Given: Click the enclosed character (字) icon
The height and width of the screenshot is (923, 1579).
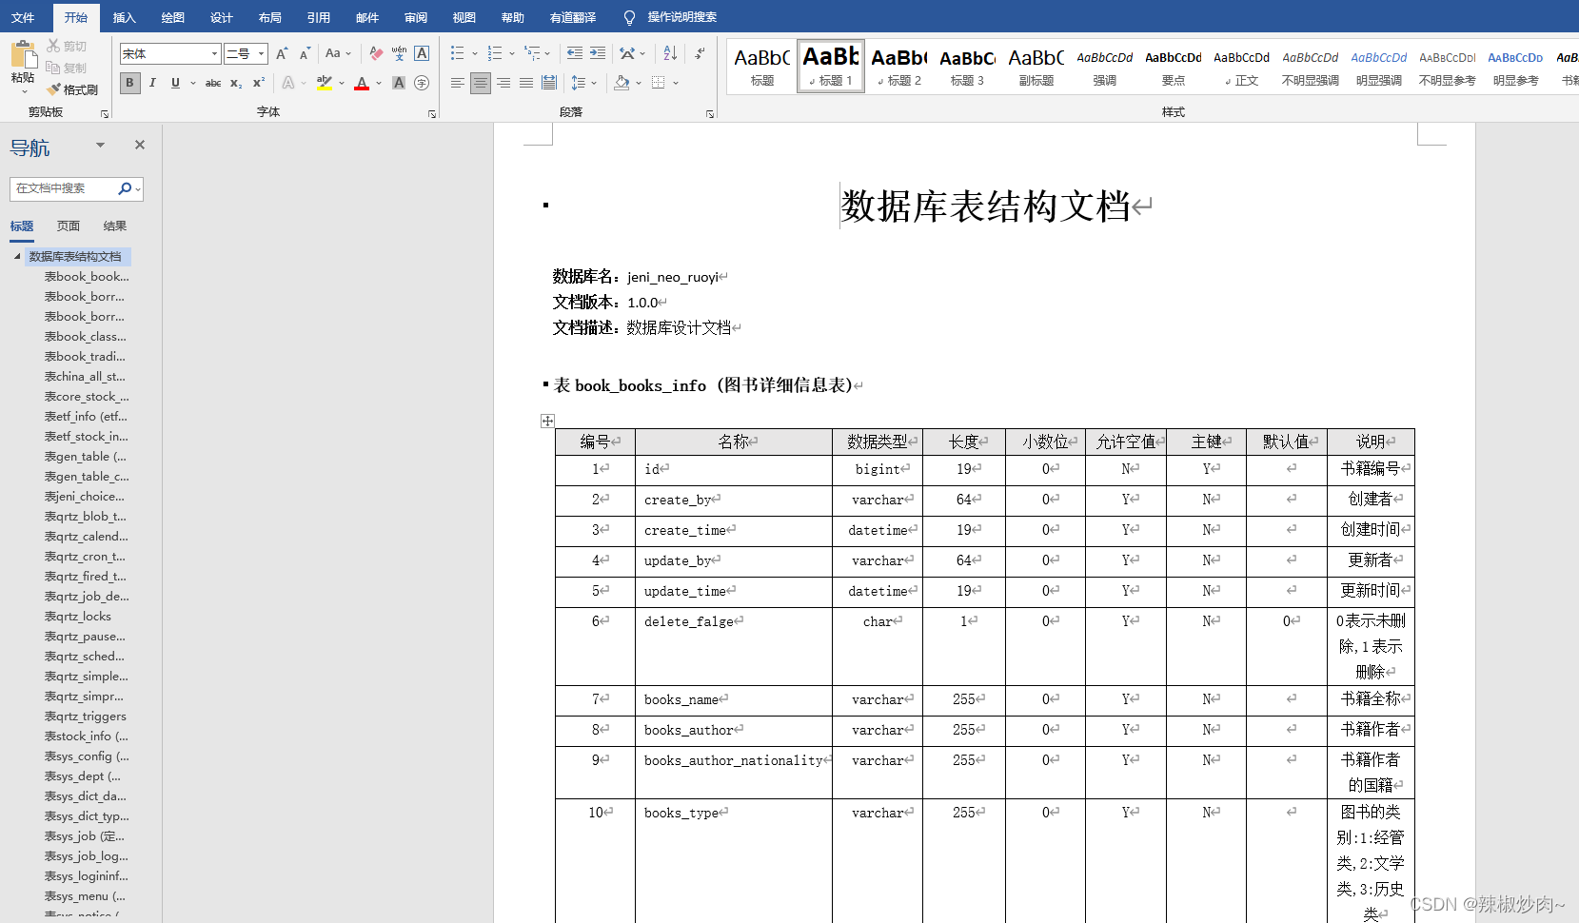Looking at the screenshot, I should click(422, 83).
